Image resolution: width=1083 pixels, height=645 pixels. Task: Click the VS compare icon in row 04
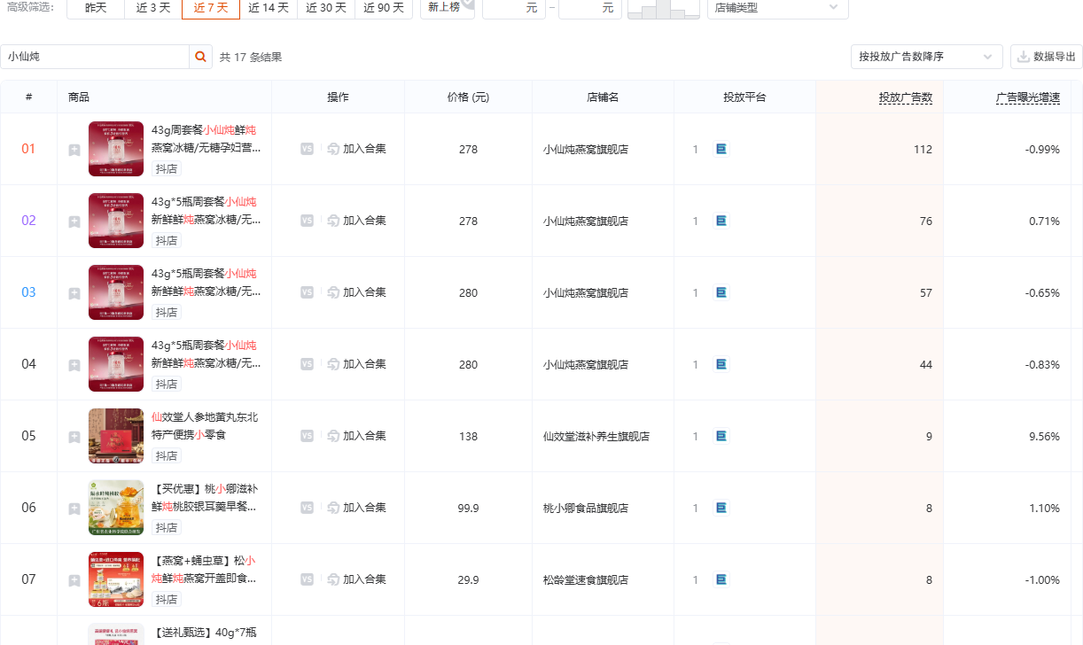coord(307,364)
